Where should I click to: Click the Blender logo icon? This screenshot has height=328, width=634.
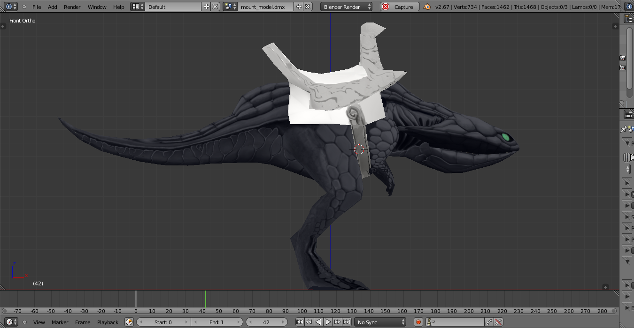click(x=427, y=7)
